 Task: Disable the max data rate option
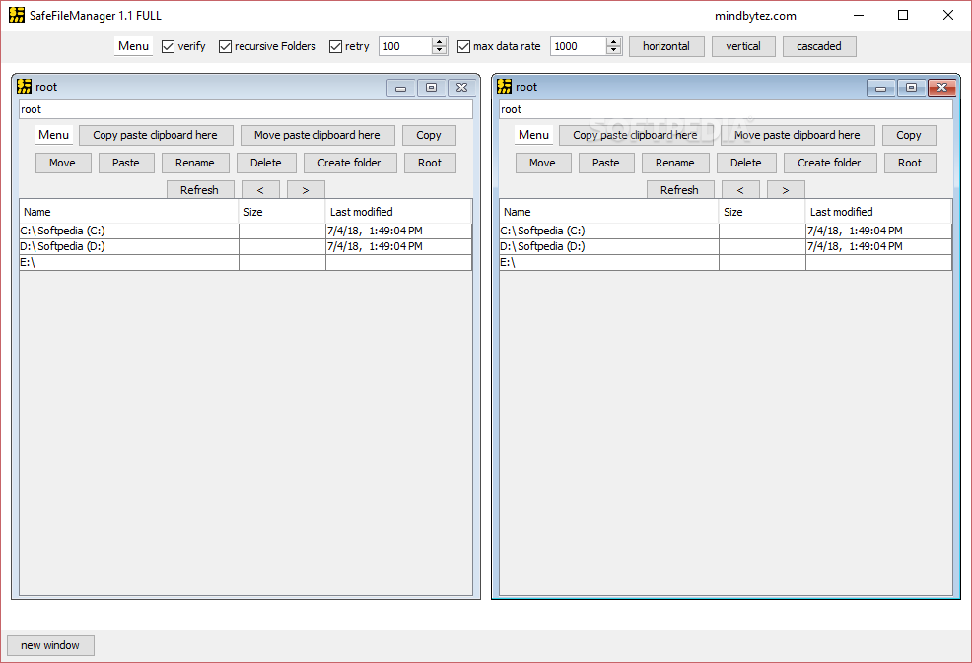pos(462,45)
